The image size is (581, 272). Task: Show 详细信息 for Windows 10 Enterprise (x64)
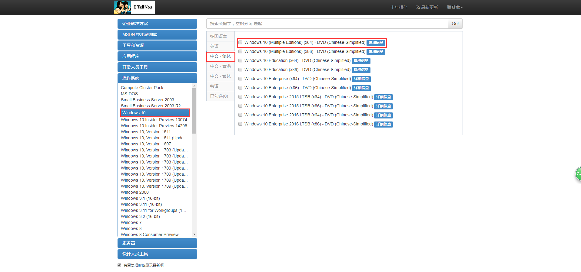361,79
